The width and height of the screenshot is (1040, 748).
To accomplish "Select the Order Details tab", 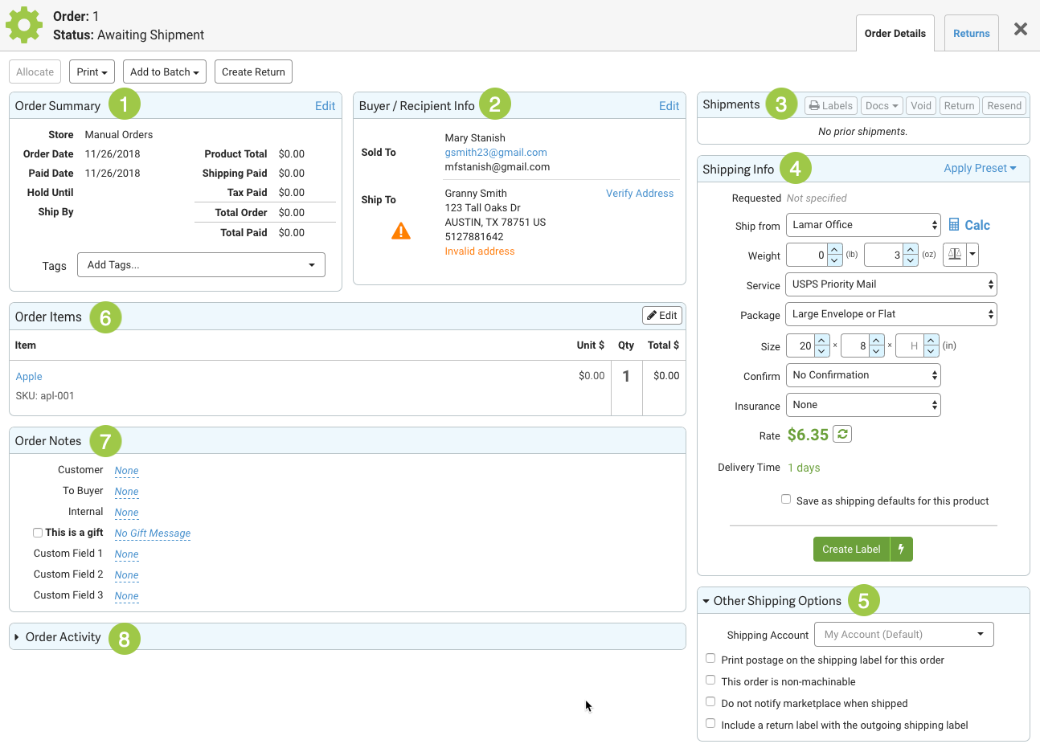I will pos(895,33).
